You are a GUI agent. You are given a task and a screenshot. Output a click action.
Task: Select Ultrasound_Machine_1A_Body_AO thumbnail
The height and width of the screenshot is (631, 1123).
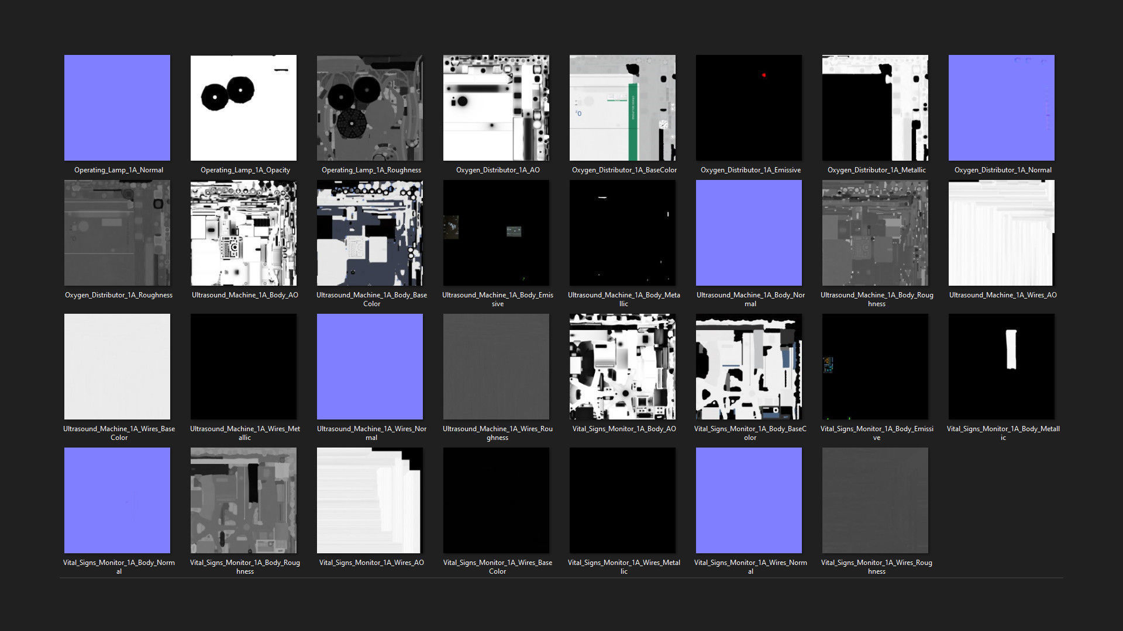(243, 233)
